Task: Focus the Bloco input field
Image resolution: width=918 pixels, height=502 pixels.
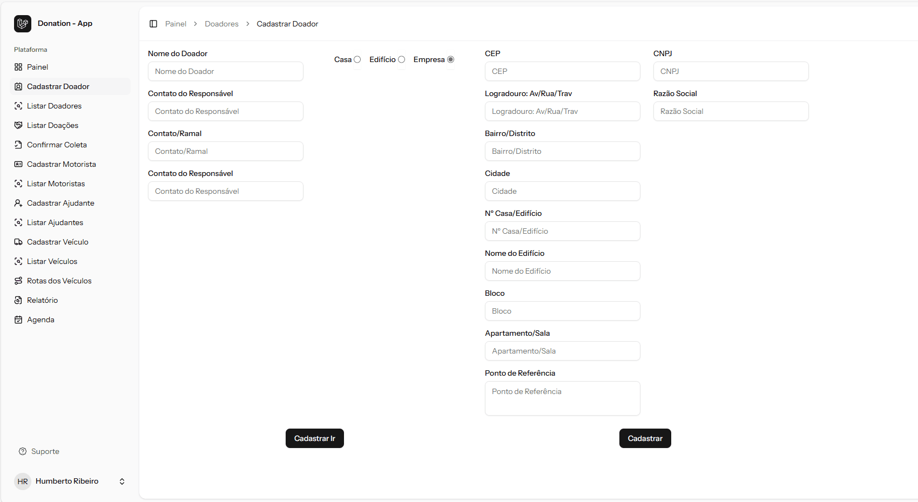Action: [x=563, y=311]
